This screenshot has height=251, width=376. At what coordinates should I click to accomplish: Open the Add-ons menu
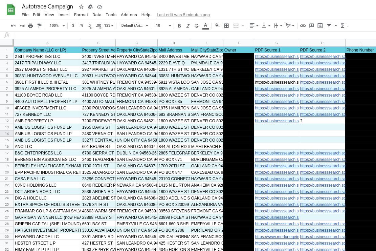click(x=129, y=15)
